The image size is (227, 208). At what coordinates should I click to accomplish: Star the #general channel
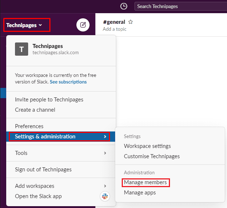(x=130, y=22)
